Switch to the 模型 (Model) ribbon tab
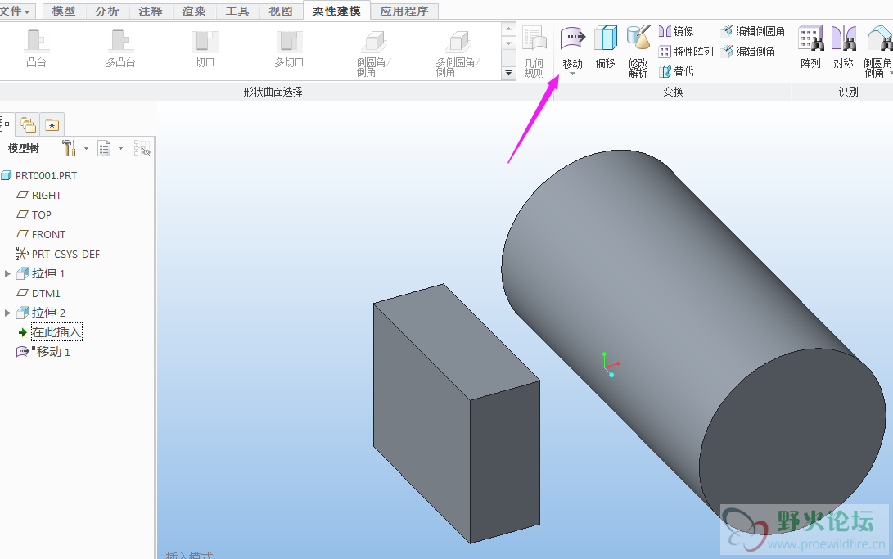893x559 pixels. pos(64,11)
